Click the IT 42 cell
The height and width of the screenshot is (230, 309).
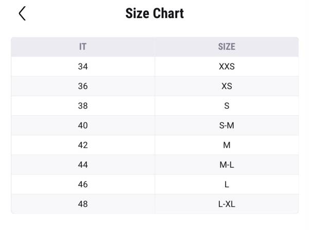pyautogui.click(x=83, y=145)
